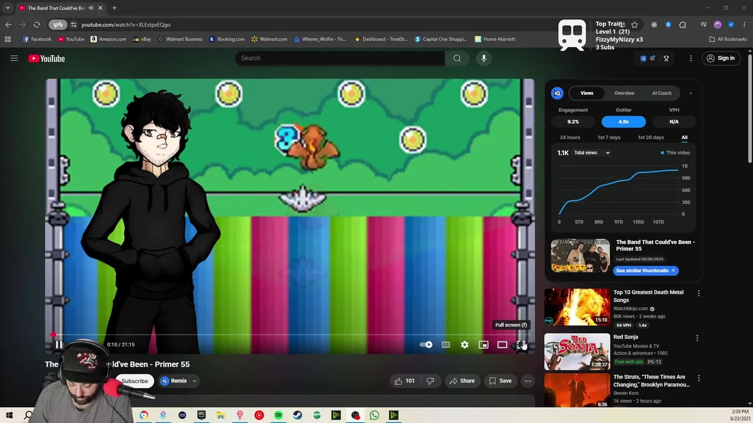
Task: Open Top 10 Greatest Death Metal Songs video
Action: pyautogui.click(x=648, y=296)
